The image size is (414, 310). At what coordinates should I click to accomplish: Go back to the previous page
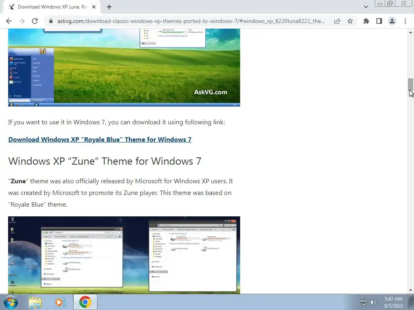9,21
